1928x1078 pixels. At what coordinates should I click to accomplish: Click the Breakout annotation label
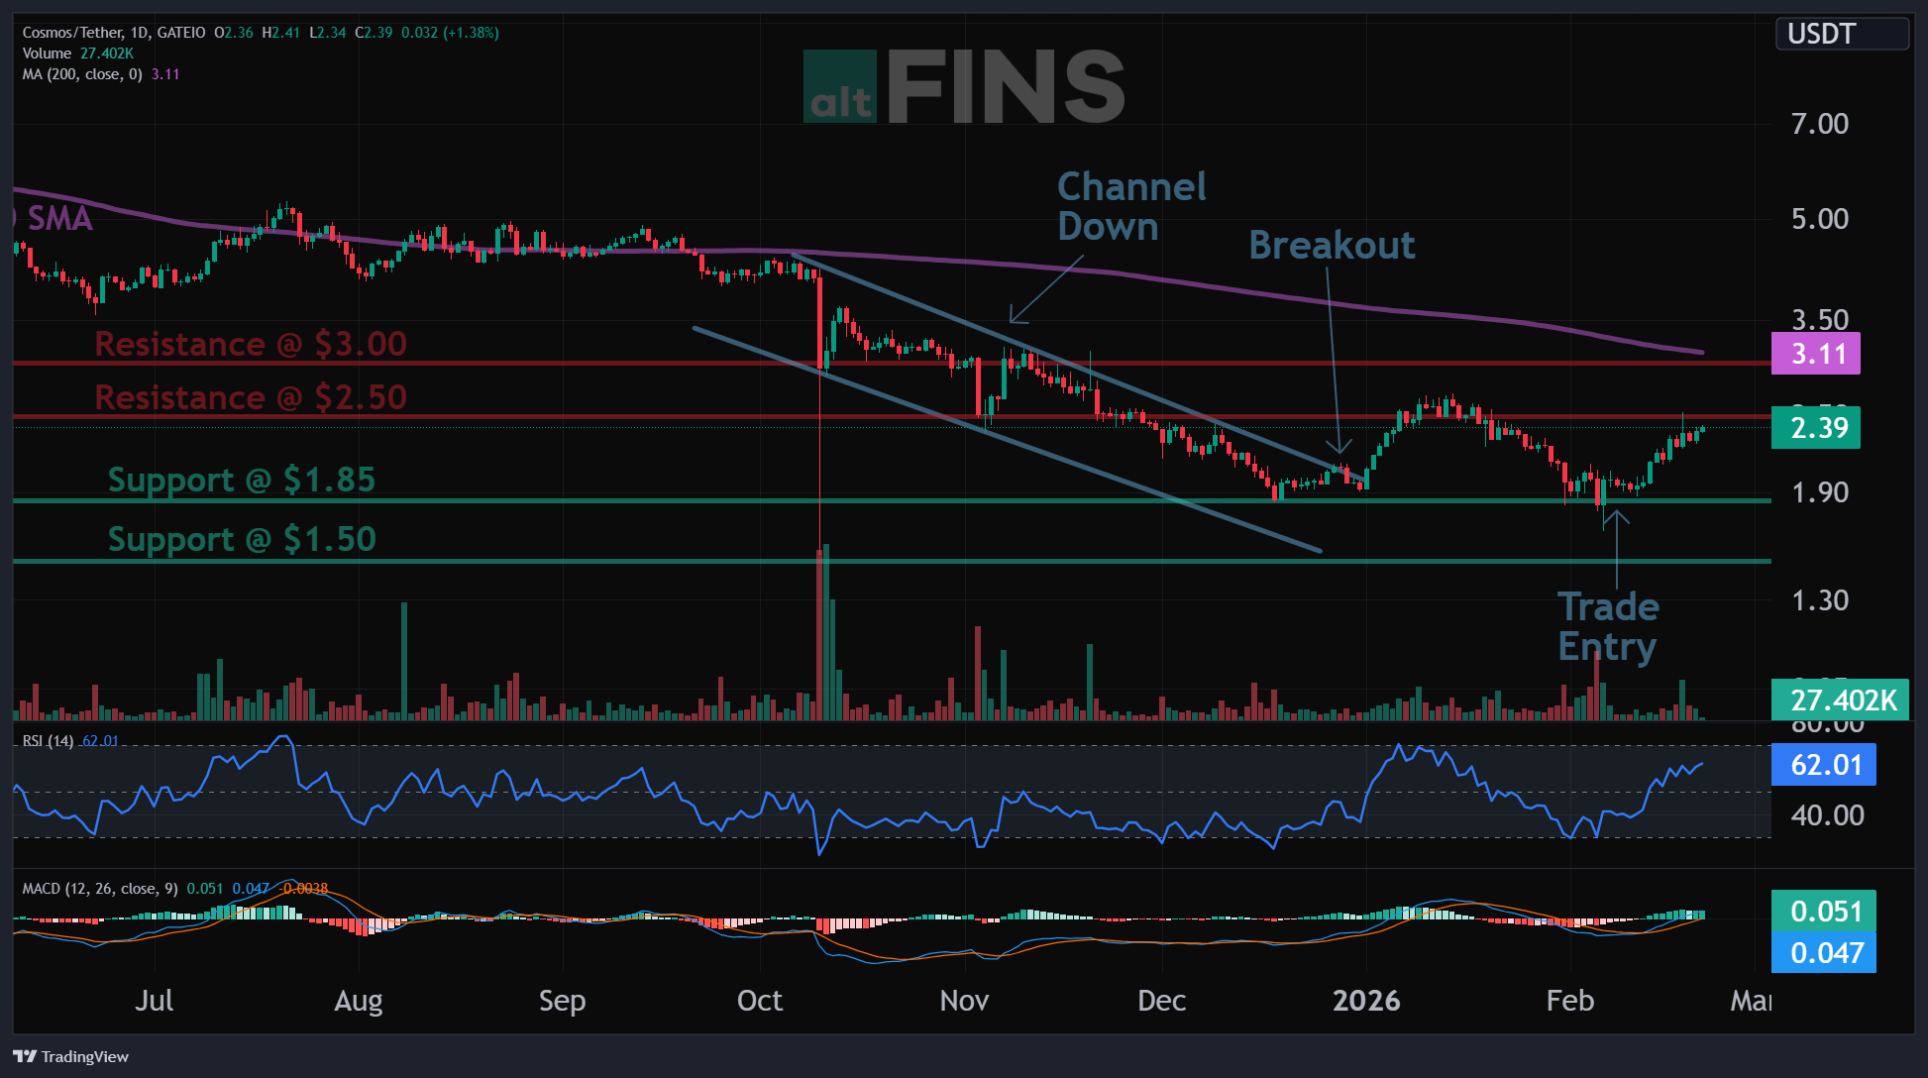click(x=1332, y=245)
